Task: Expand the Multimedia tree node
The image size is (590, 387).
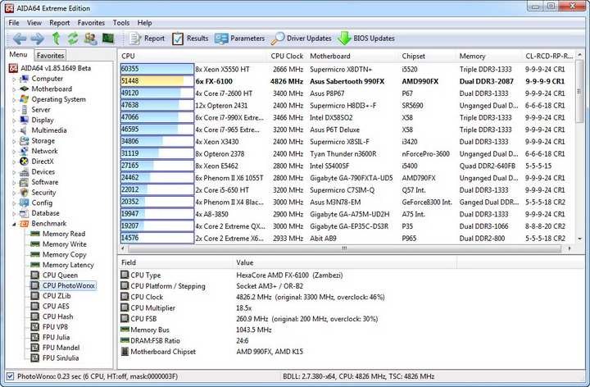Action: 14,130
